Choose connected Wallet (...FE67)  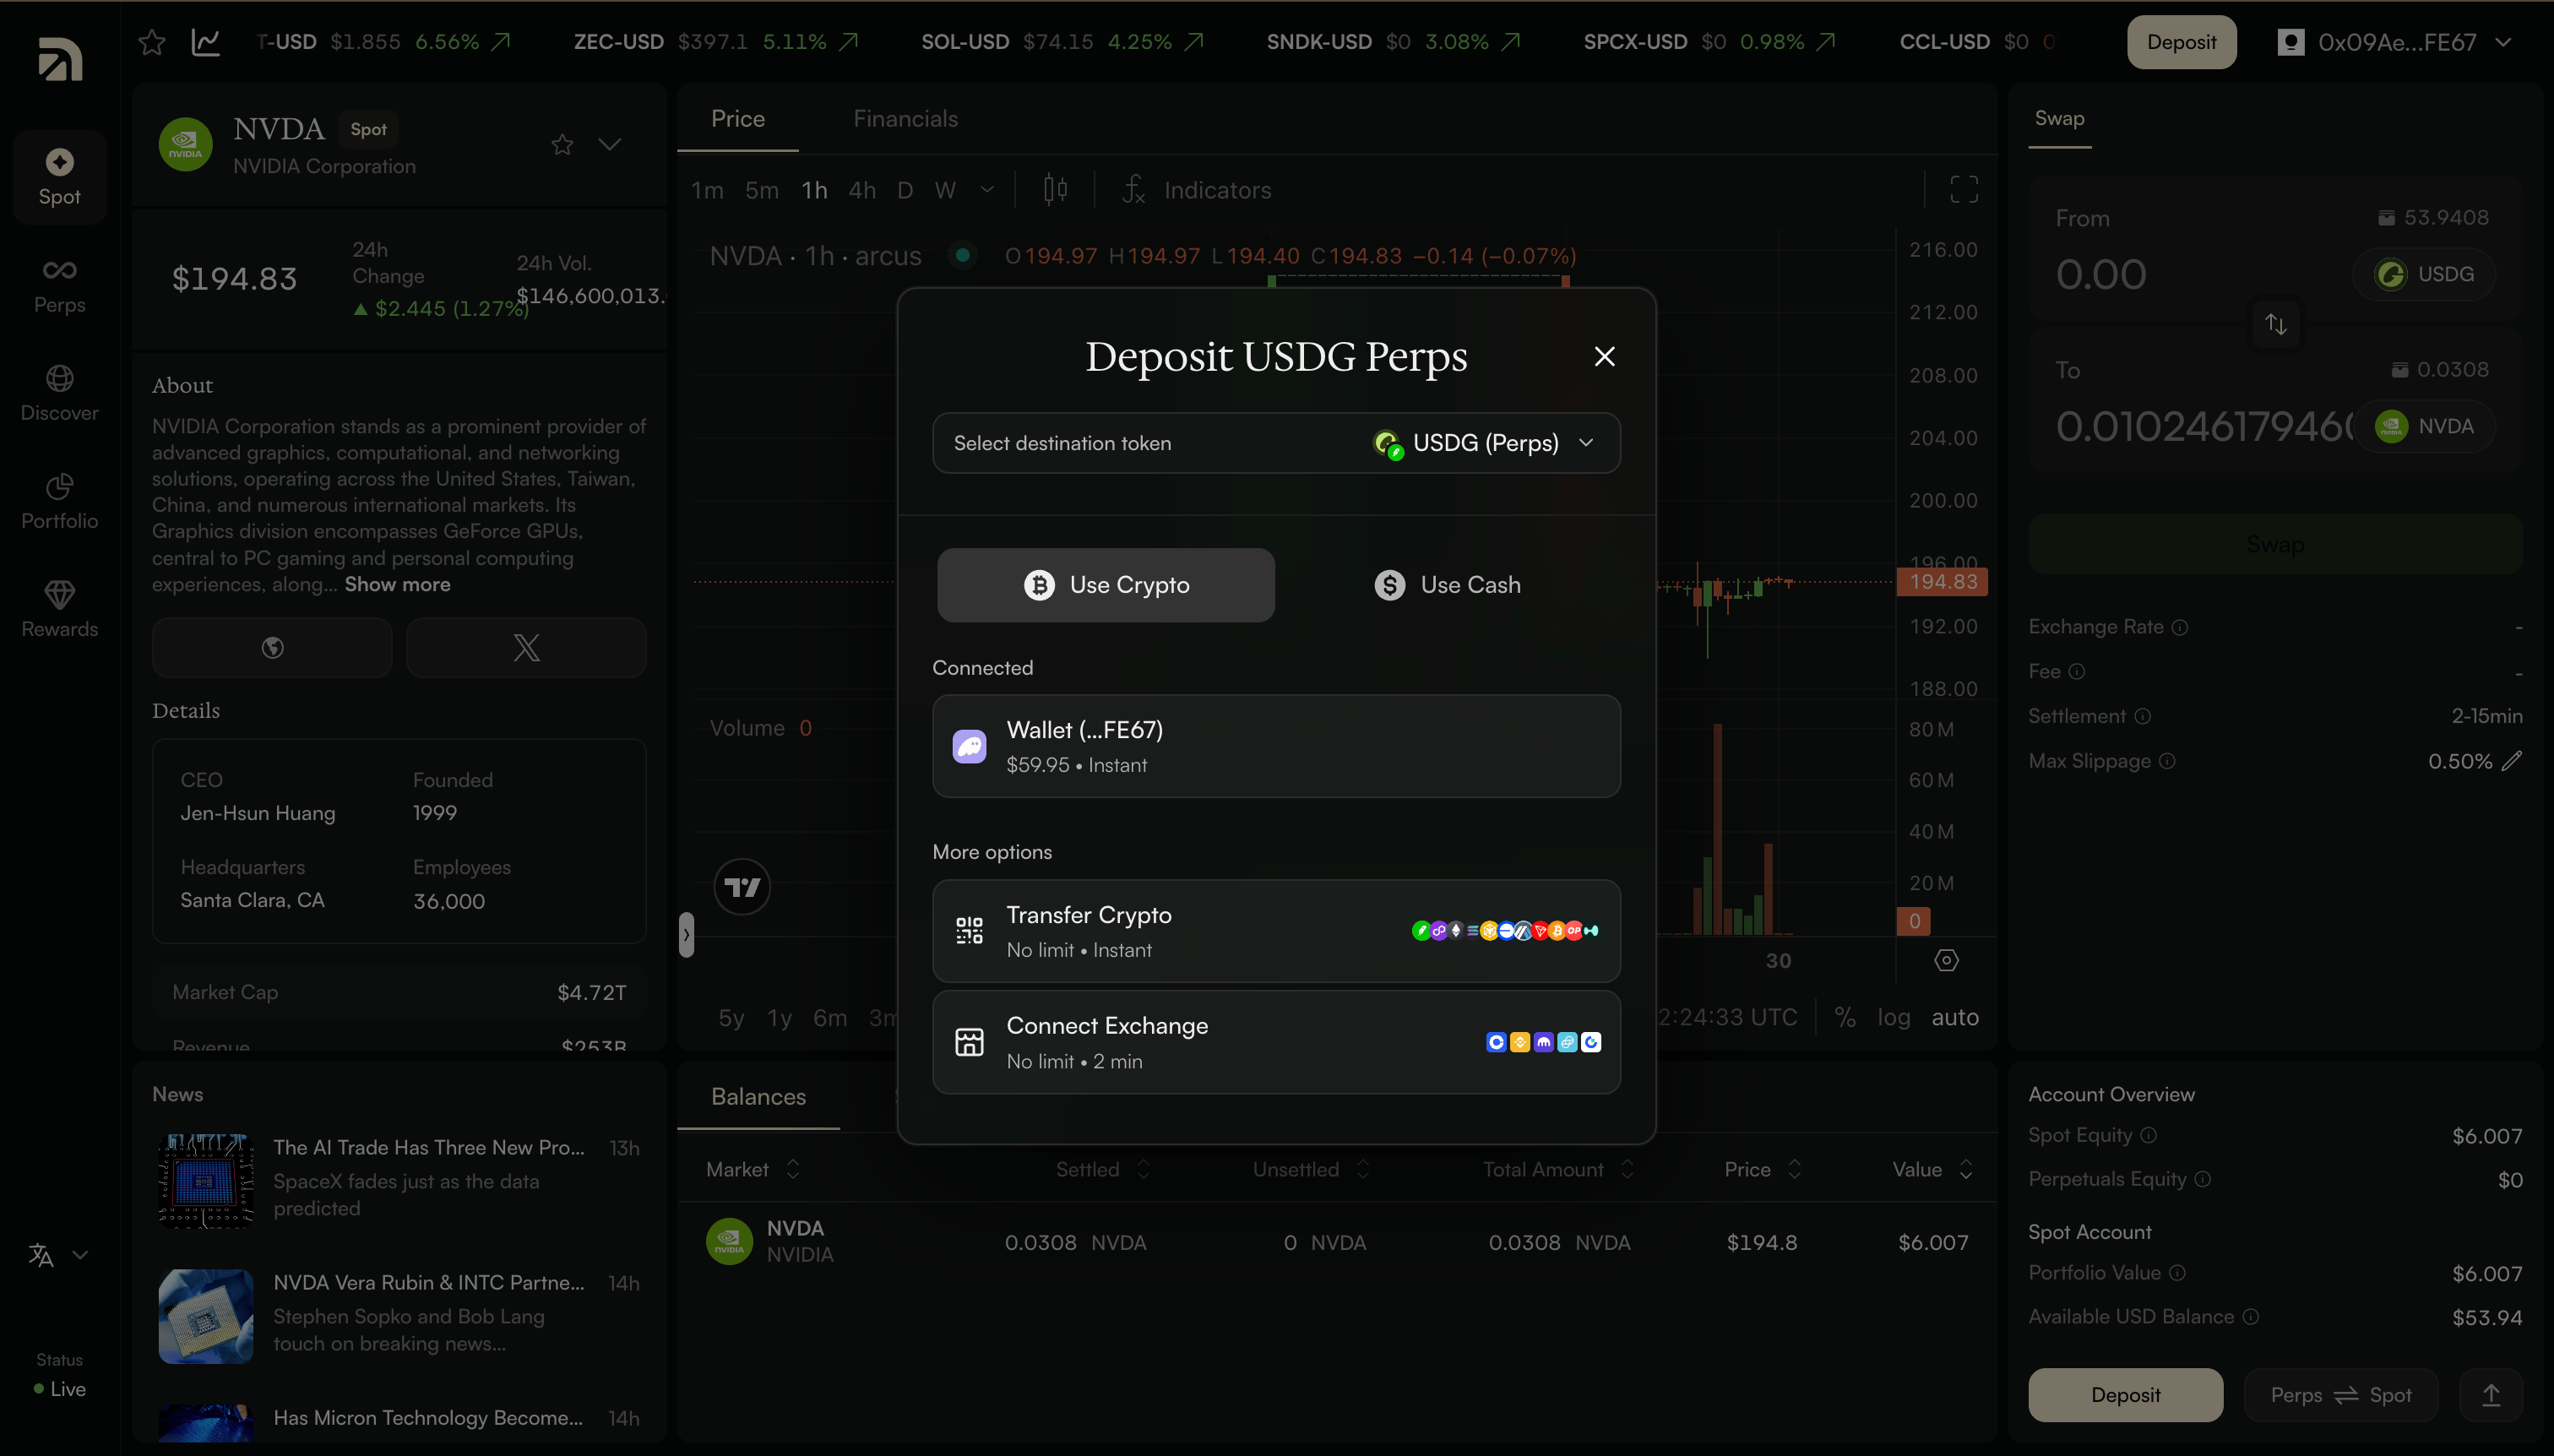(x=1276, y=746)
